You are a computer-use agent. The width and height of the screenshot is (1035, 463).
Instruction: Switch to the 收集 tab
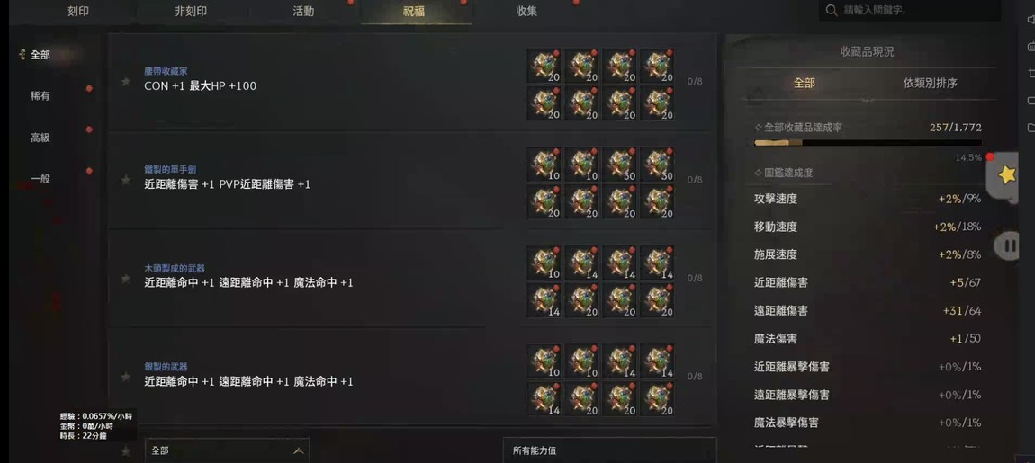pos(526,11)
